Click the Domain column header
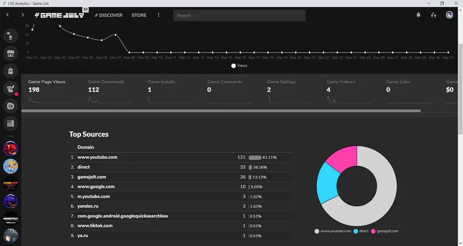 tap(85, 147)
